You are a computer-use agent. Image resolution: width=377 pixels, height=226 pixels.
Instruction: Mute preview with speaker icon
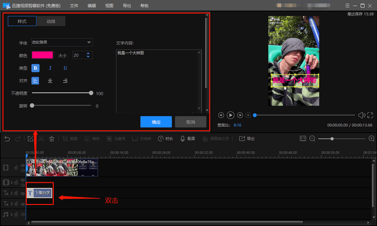[361, 116]
